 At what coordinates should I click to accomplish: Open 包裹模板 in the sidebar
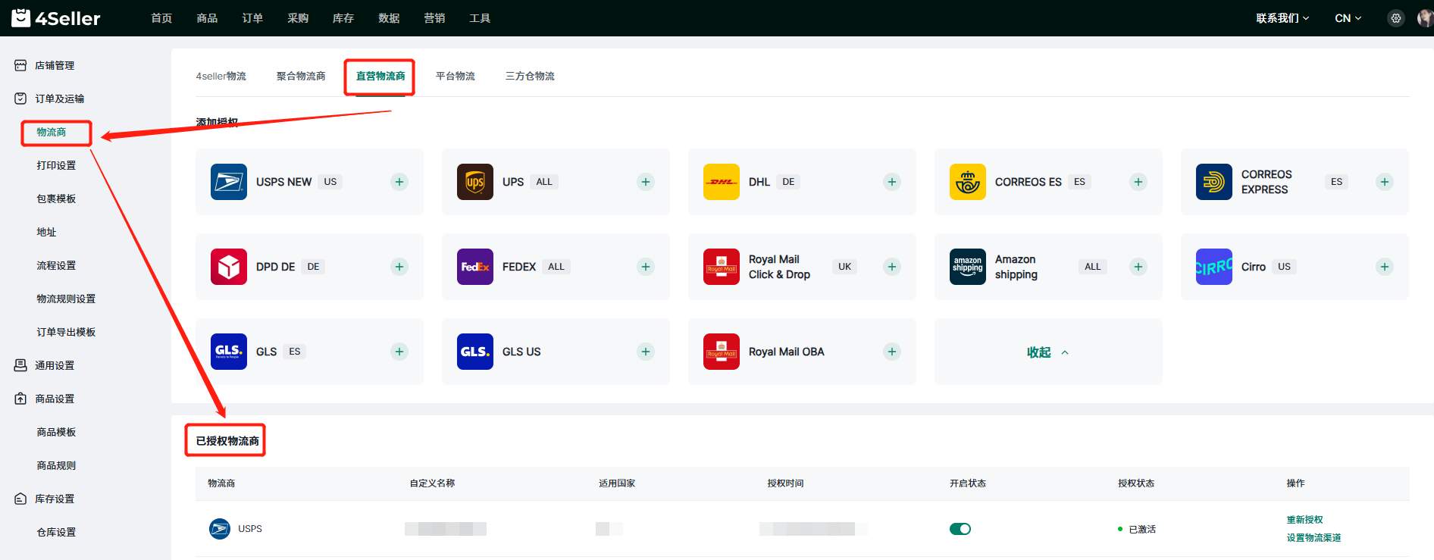pos(56,199)
